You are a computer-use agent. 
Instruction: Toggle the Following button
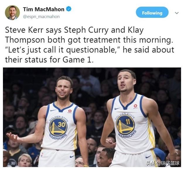click(152, 12)
